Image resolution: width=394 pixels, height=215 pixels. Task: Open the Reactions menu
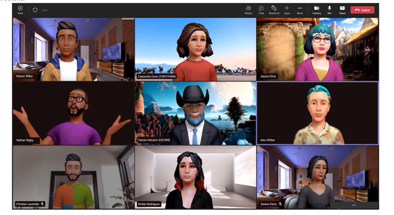click(274, 10)
